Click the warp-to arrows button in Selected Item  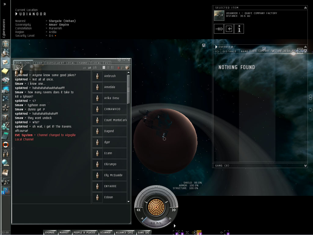pyautogui.click(x=219, y=29)
